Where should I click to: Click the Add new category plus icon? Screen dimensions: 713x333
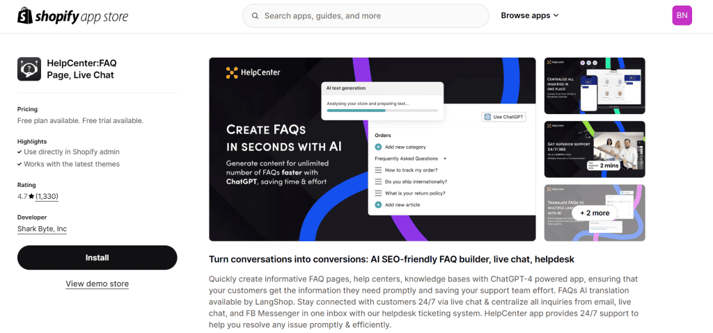click(378, 147)
